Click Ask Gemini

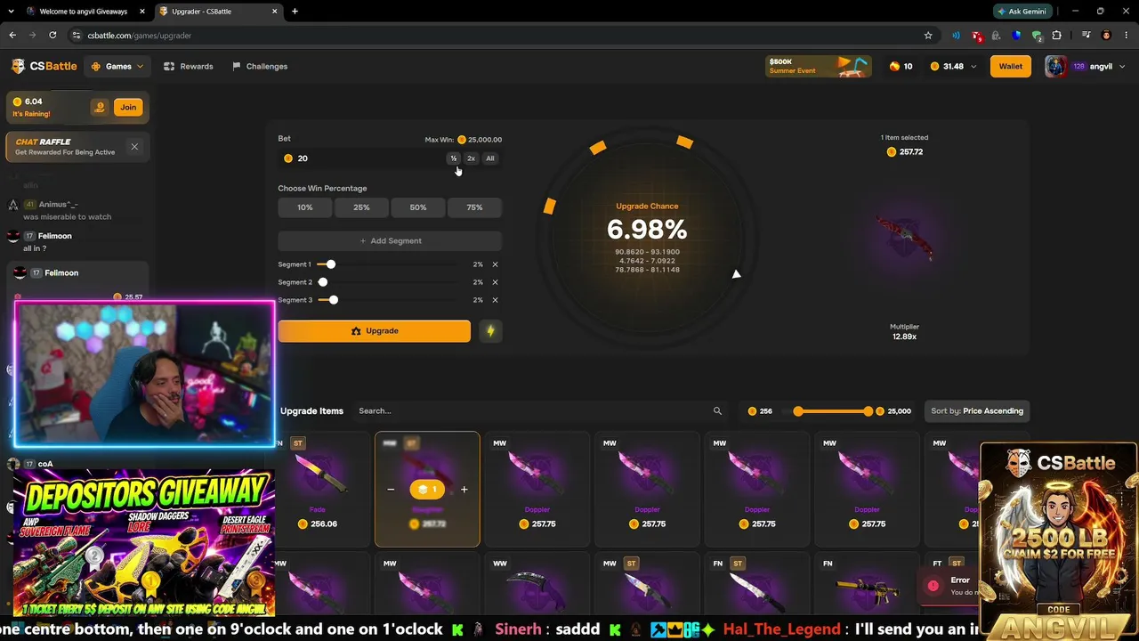(1024, 12)
